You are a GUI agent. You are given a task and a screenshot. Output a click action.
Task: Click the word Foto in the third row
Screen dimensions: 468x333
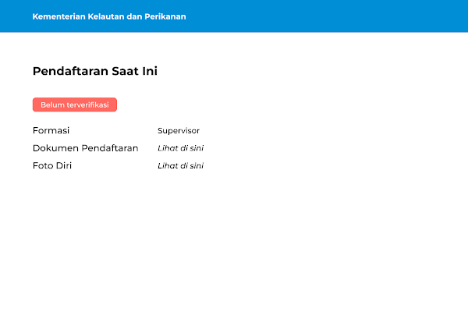(x=43, y=166)
